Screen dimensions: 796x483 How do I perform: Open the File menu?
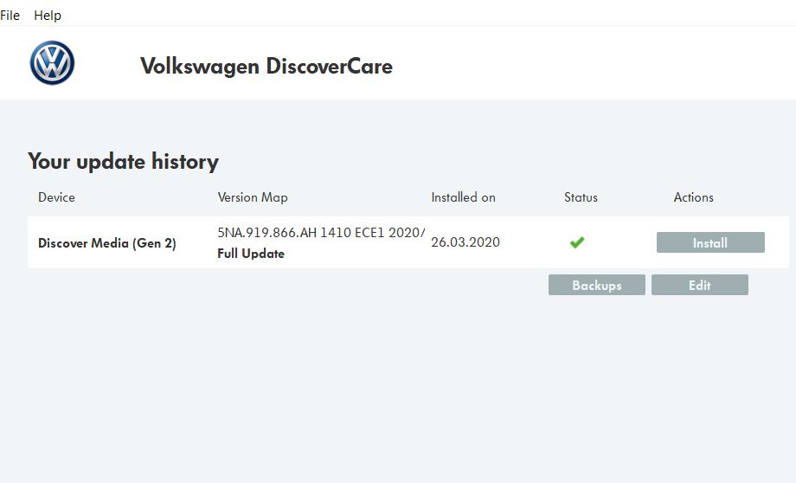[10, 16]
